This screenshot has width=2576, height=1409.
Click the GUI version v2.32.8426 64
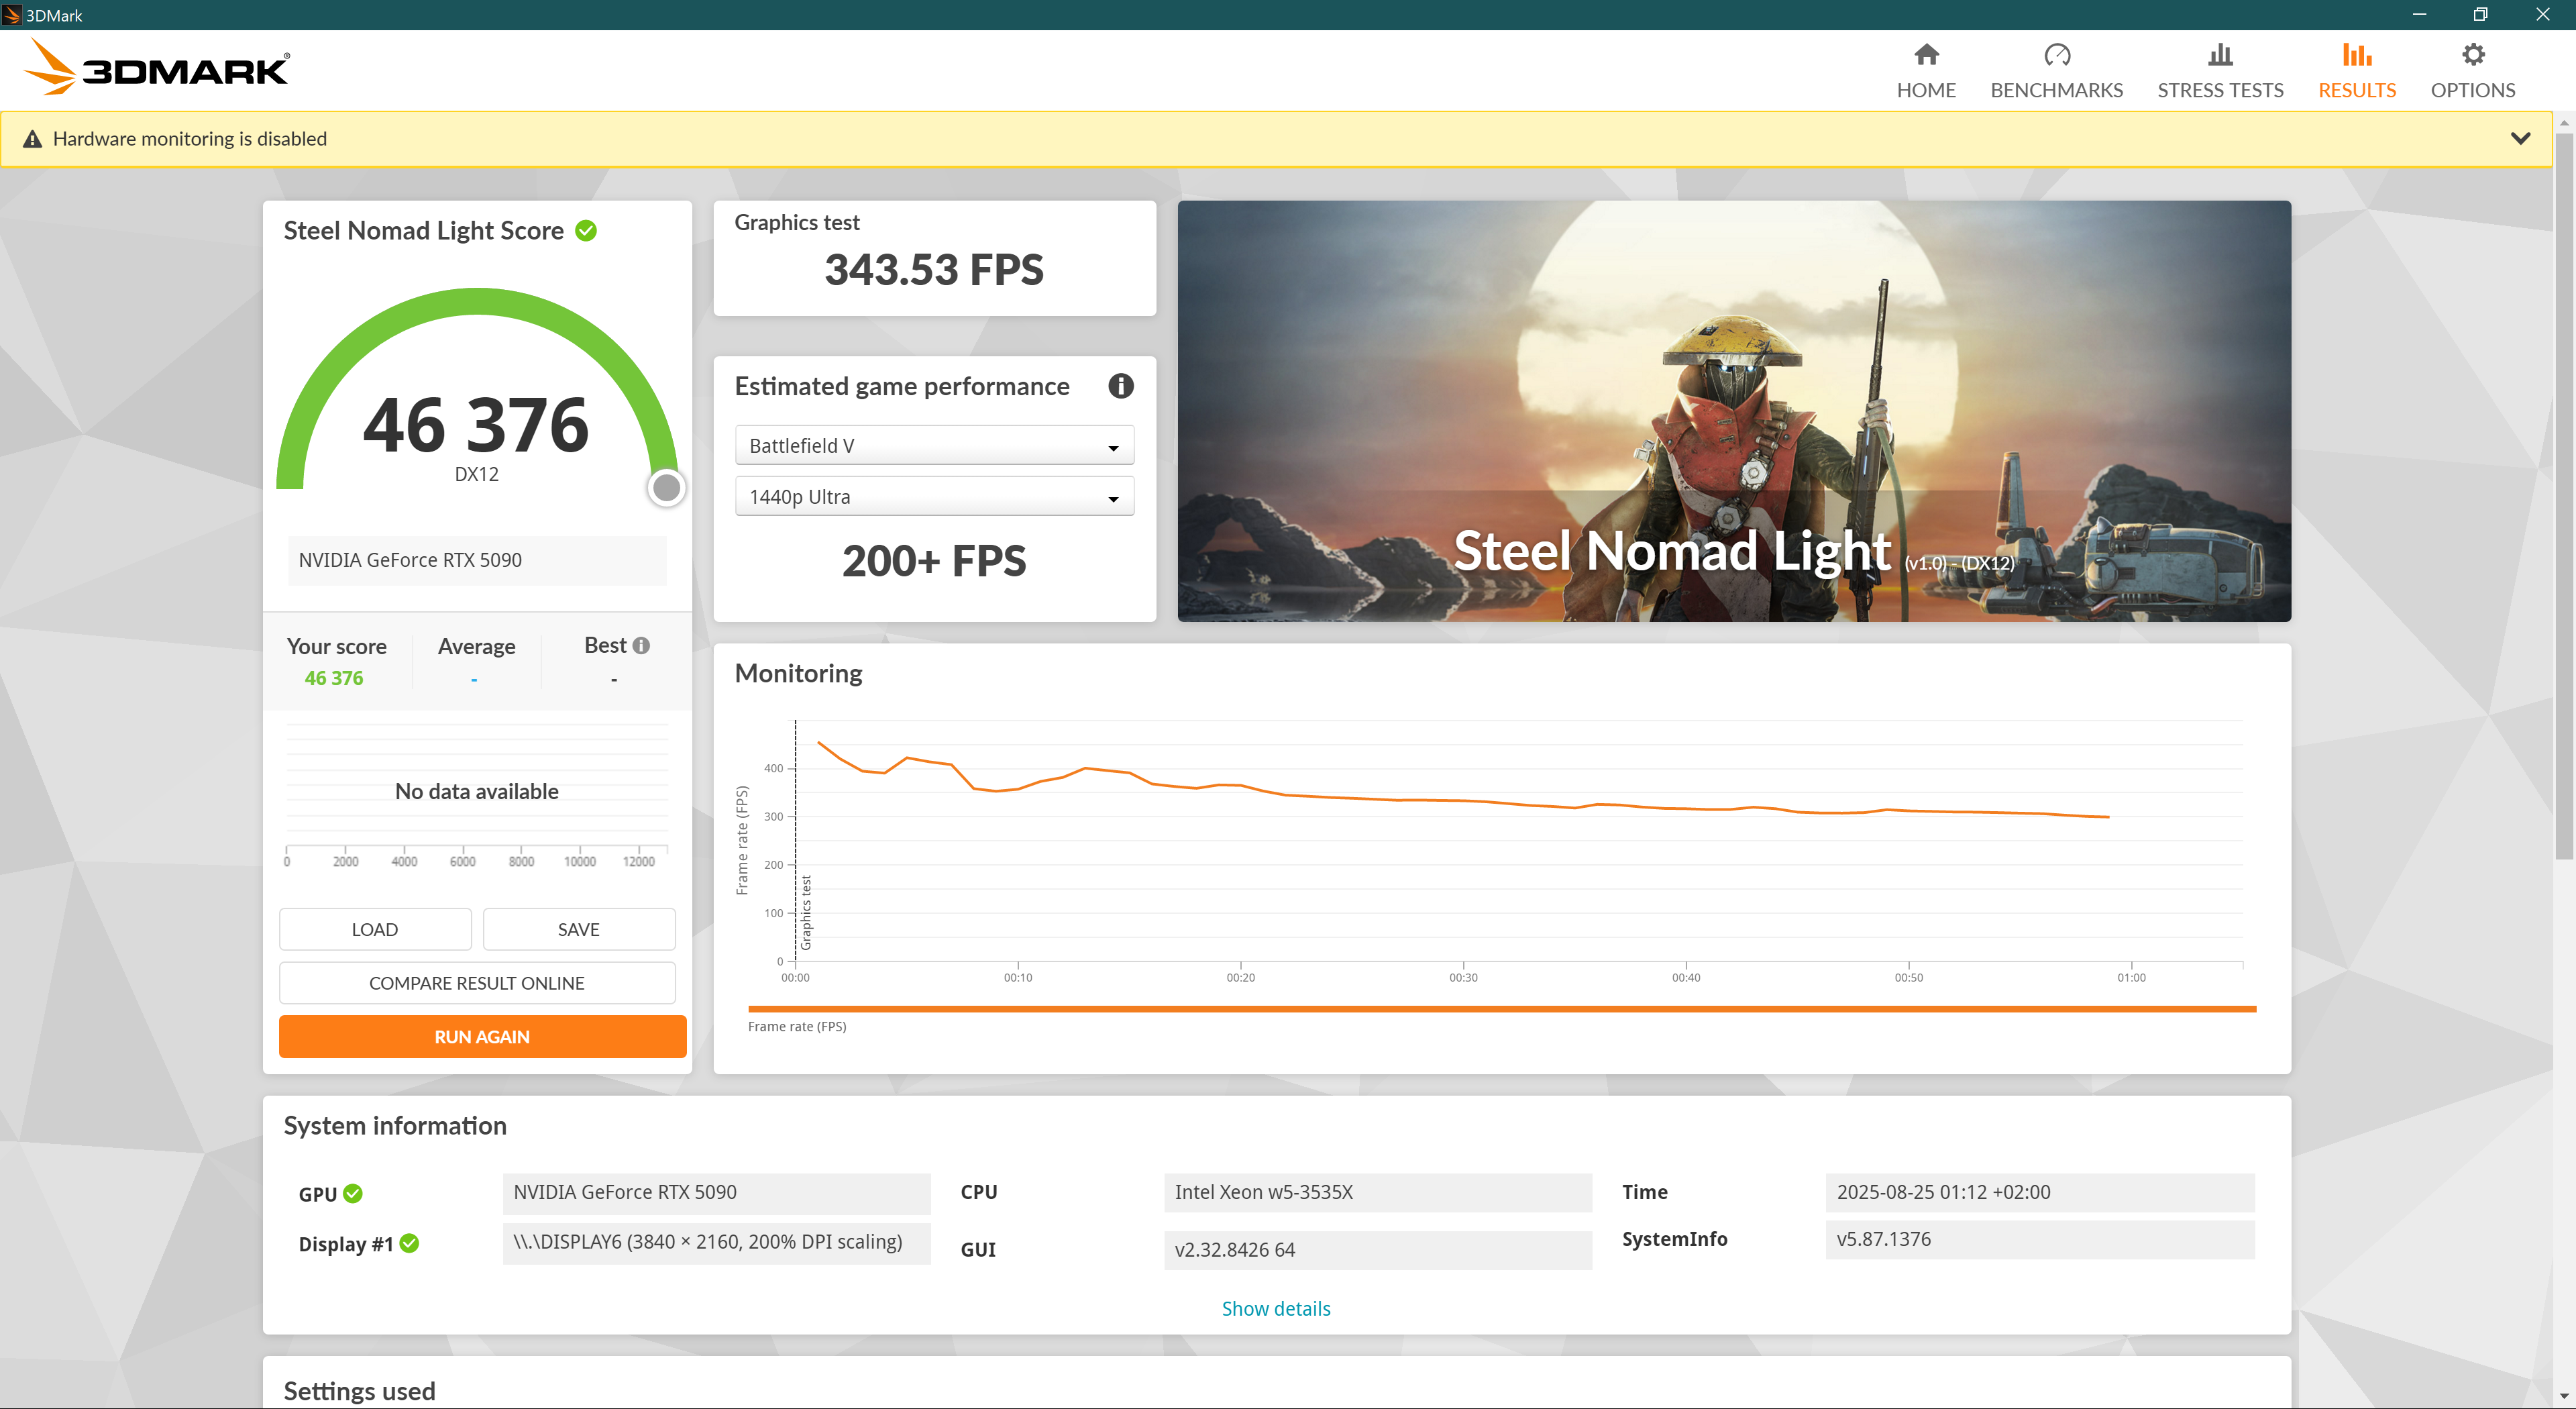[x=1378, y=1250]
